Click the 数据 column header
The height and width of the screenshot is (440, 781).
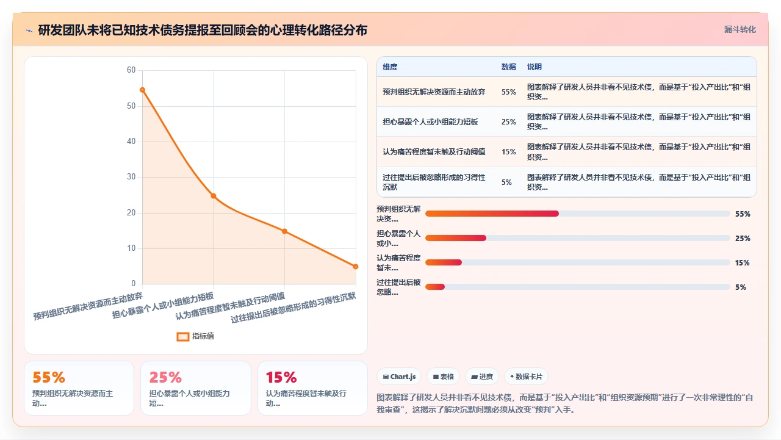pos(509,67)
